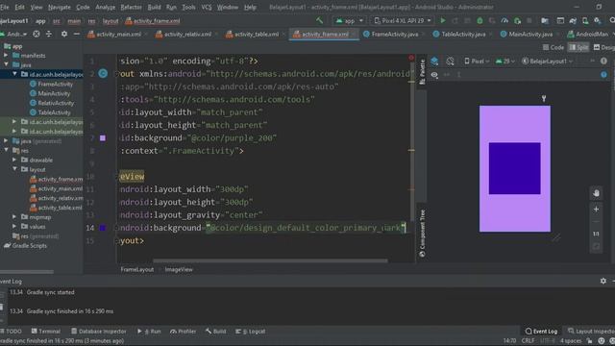Open the Build menu

(x=154, y=7)
